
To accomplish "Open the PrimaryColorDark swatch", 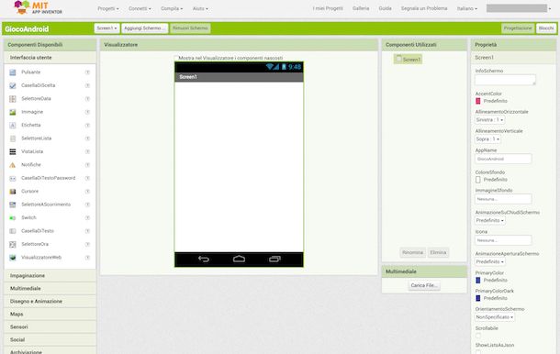I will click(478, 298).
